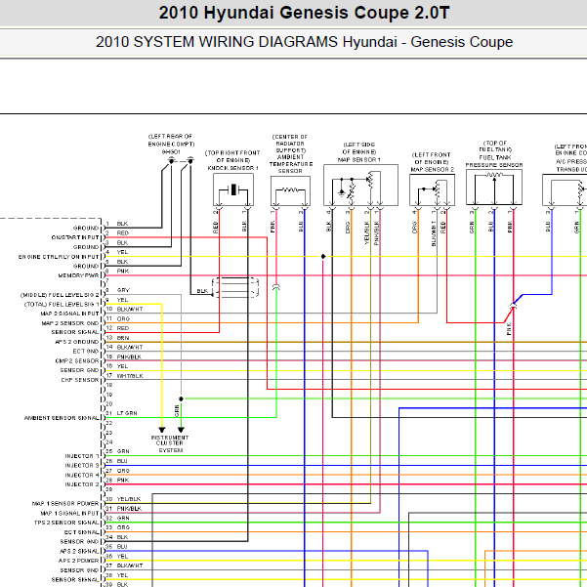Click the splice dot above GRN wire label

pos(181,398)
